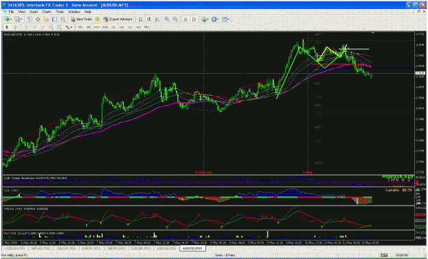This screenshot has height=259, width=428.
Task: Switch chart to M5 timeframe
Action: (x=89, y=27)
